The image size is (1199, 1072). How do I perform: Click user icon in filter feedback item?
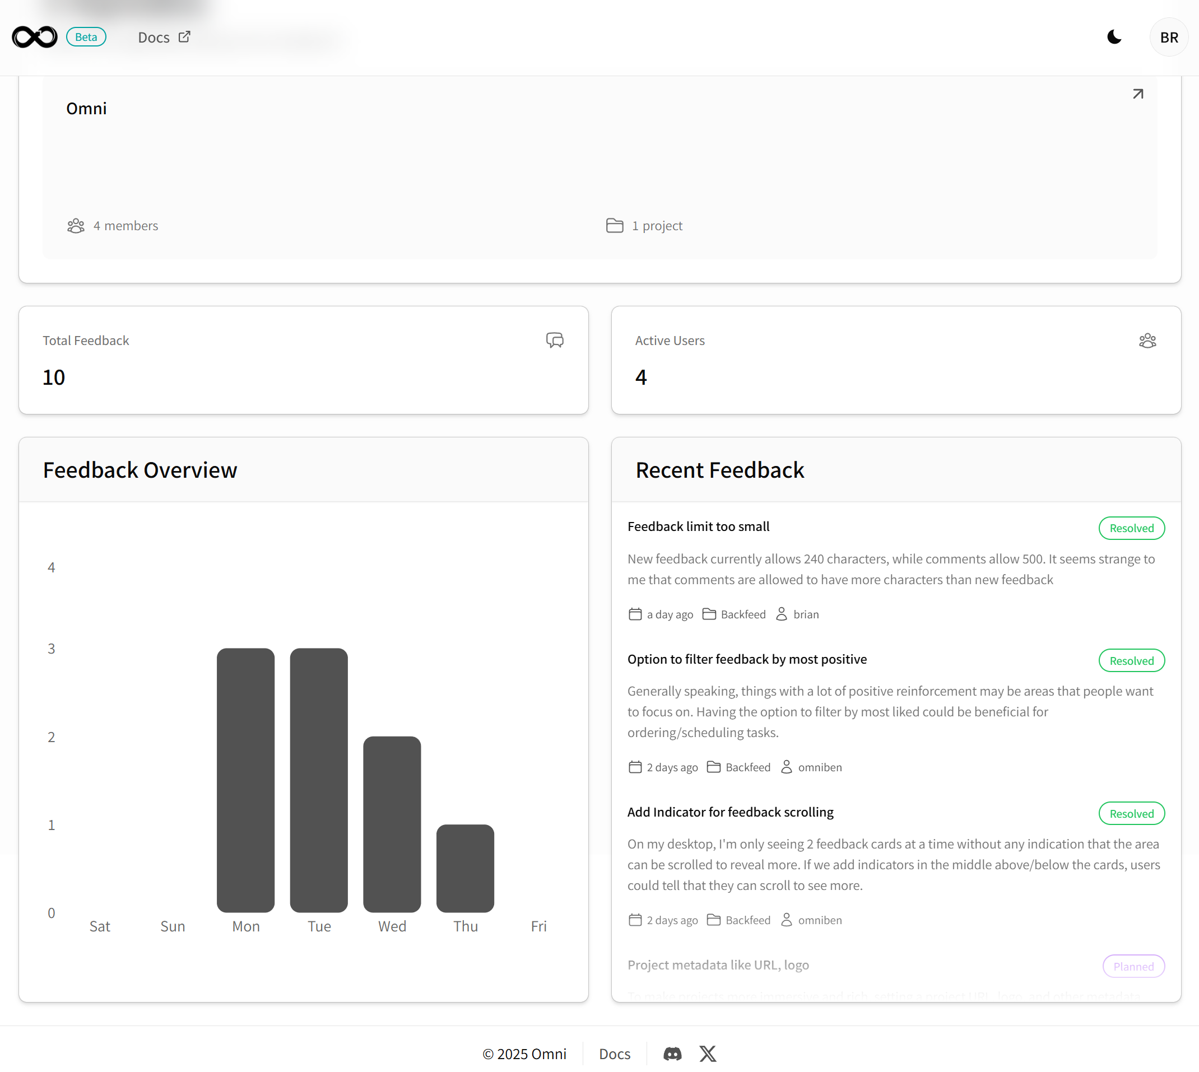[786, 767]
